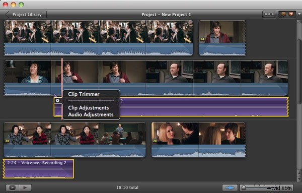This screenshot has height=193, width=302.
Task: Select the red hoodie guy clip in top row
Action: tap(222, 32)
